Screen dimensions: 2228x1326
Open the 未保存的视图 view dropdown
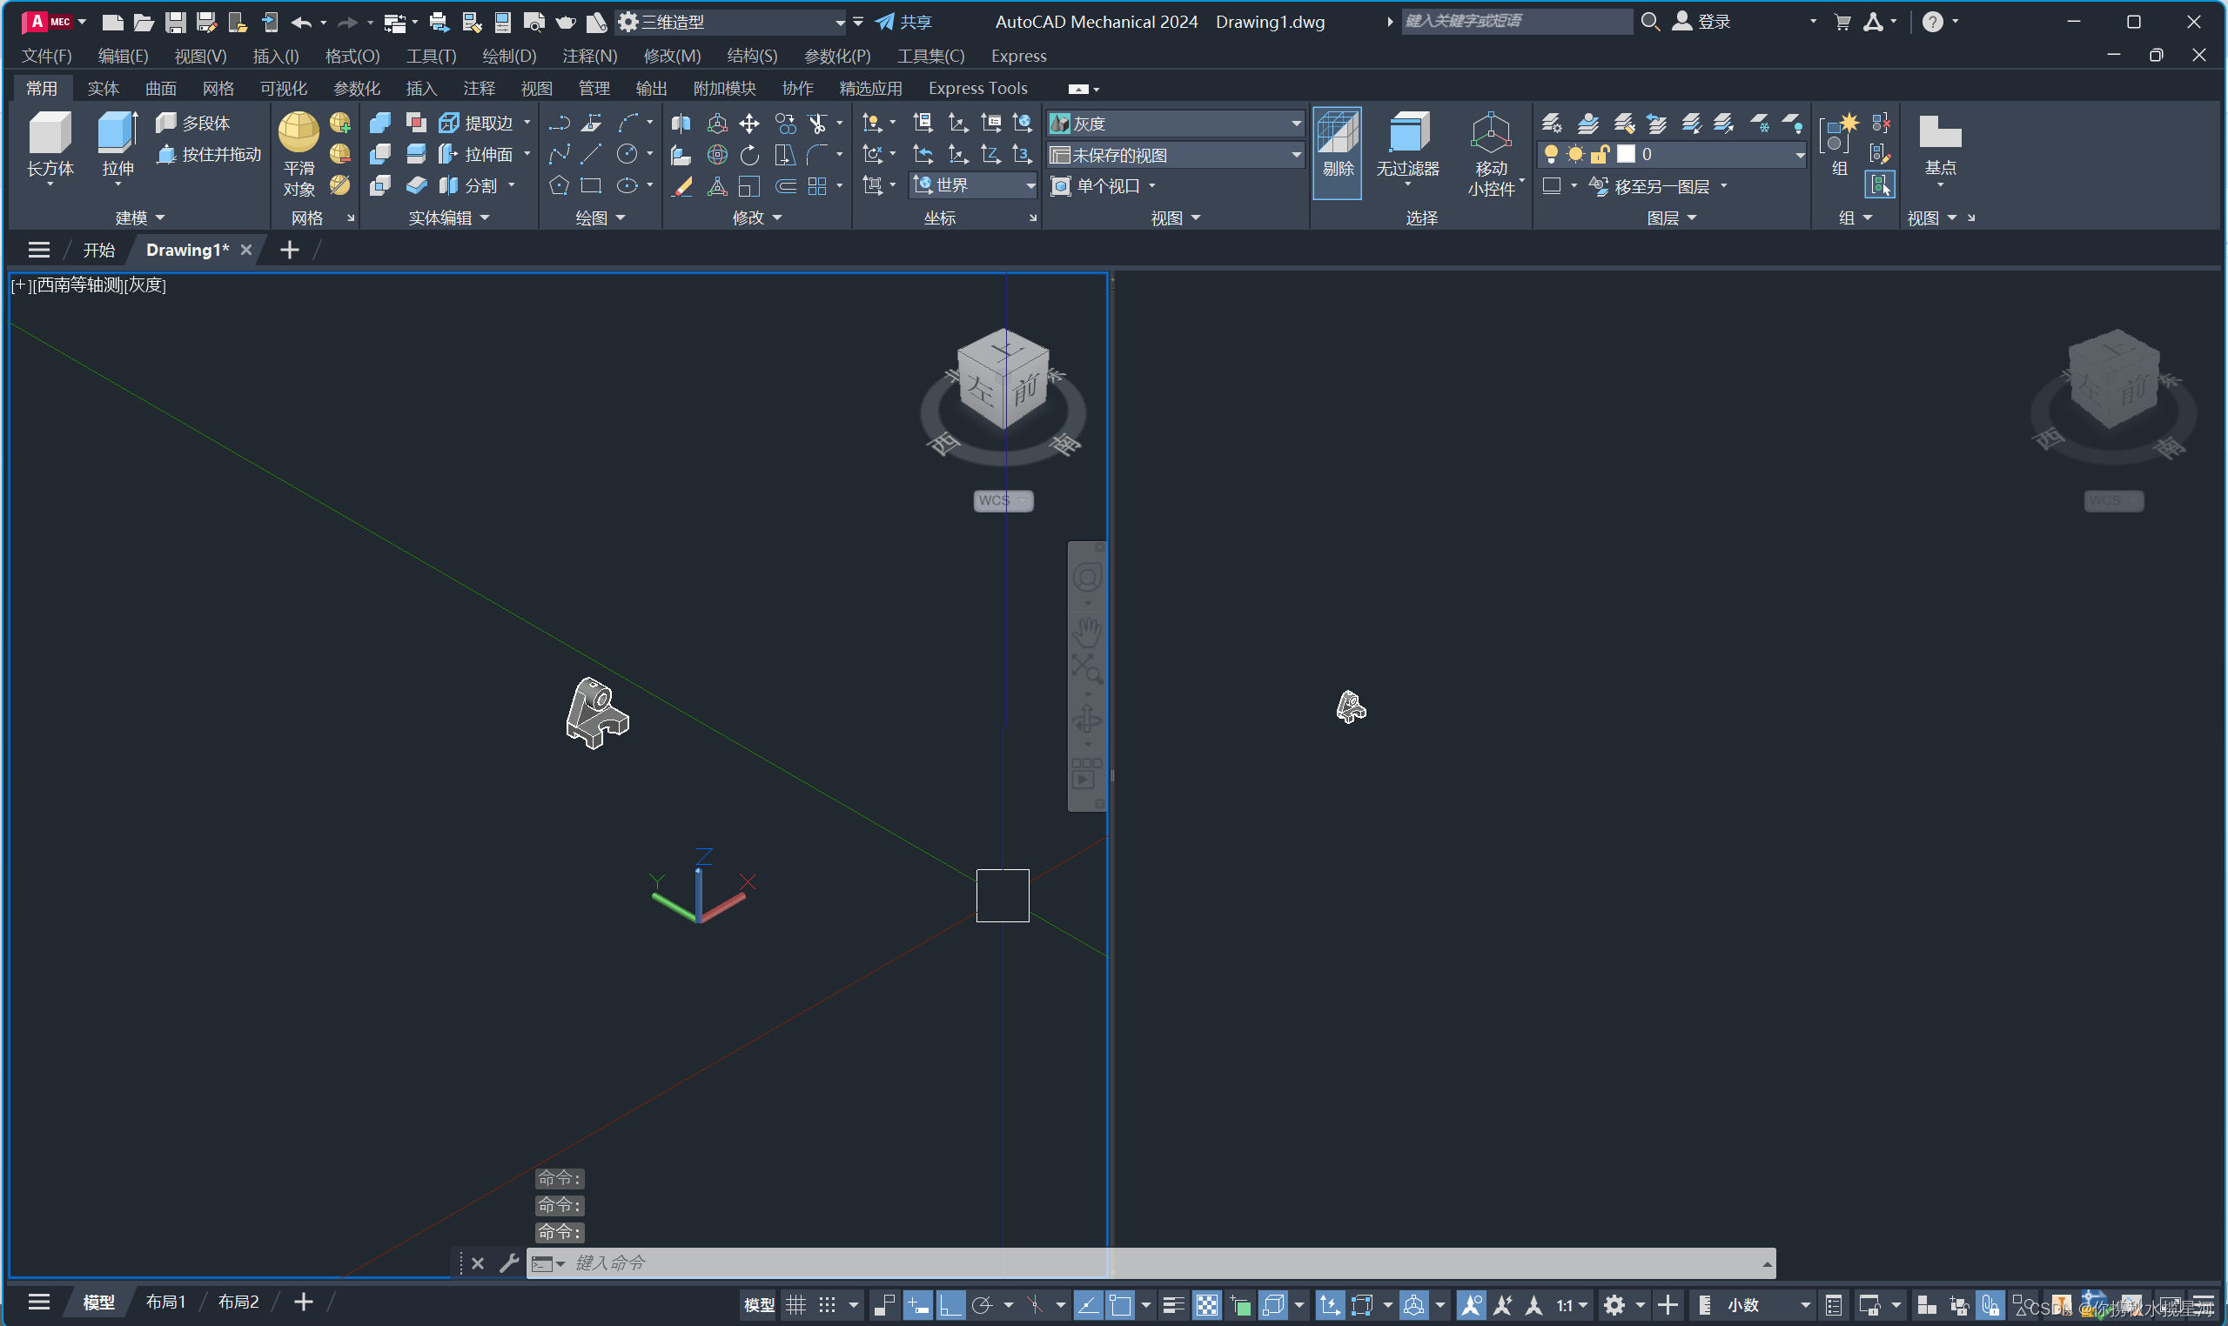pos(1295,155)
